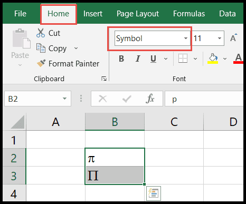Open the Clipboard dialog launcher
This screenshot has height=204, width=246.
(x=104, y=79)
